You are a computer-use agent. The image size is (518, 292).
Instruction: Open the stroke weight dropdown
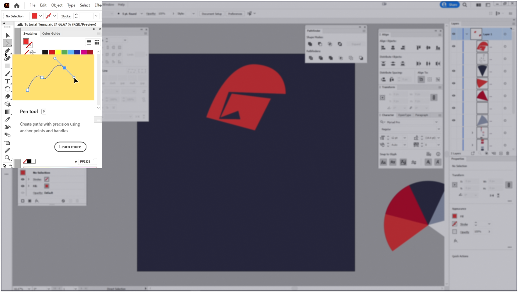[96, 16]
